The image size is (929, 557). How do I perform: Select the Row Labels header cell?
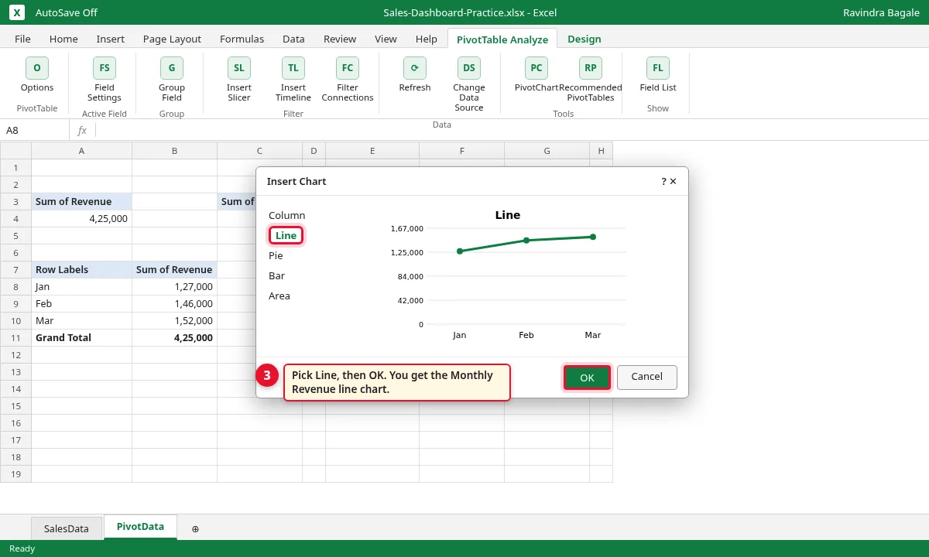pyautogui.click(x=82, y=269)
